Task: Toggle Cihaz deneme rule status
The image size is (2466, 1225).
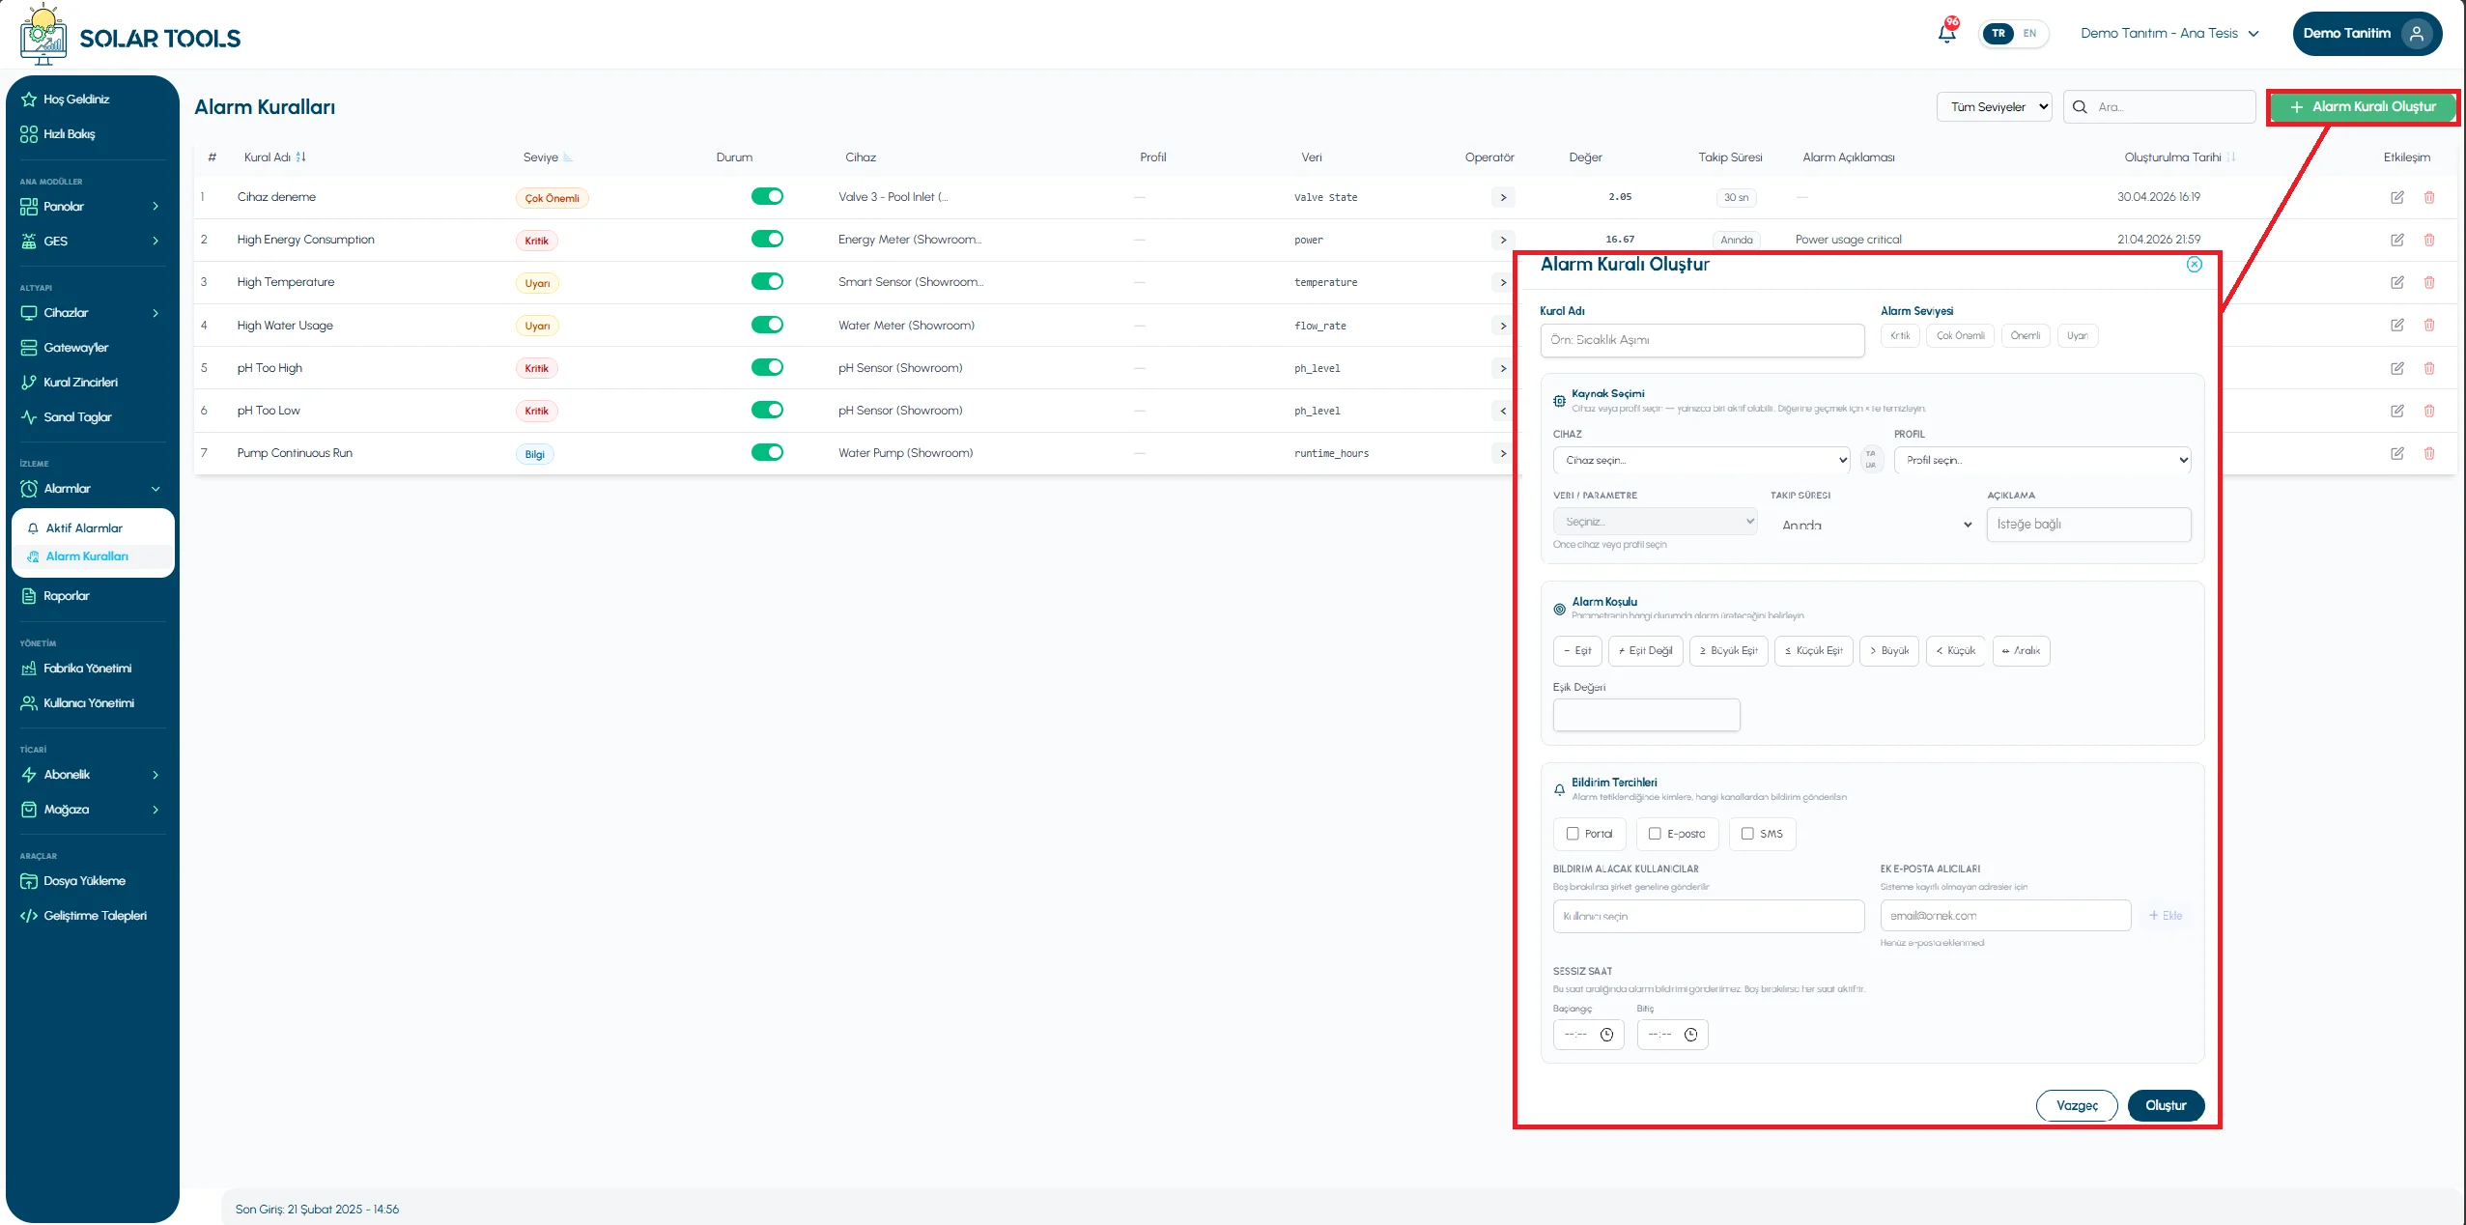Action: tap(767, 196)
